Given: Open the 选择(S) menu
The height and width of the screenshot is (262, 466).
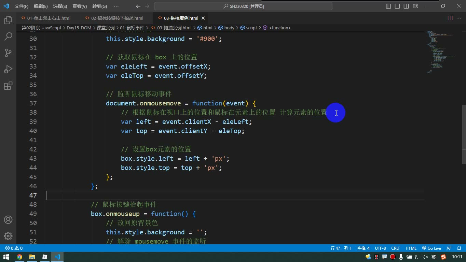Looking at the screenshot, I should [x=60, y=6].
